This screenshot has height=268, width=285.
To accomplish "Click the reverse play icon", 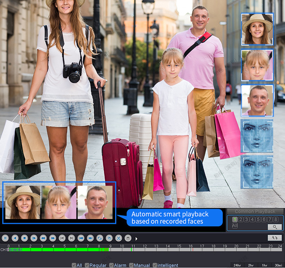I will click(x=15, y=238).
